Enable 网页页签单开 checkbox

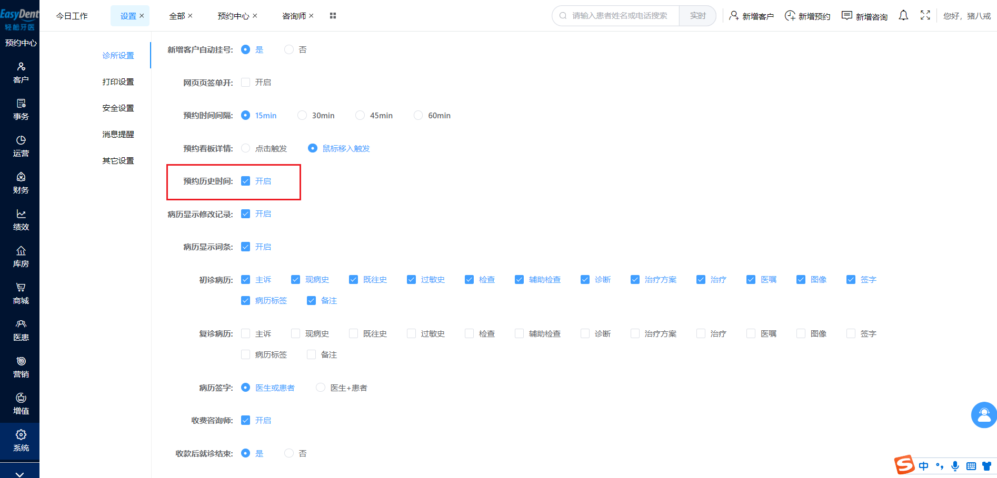click(246, 82)
